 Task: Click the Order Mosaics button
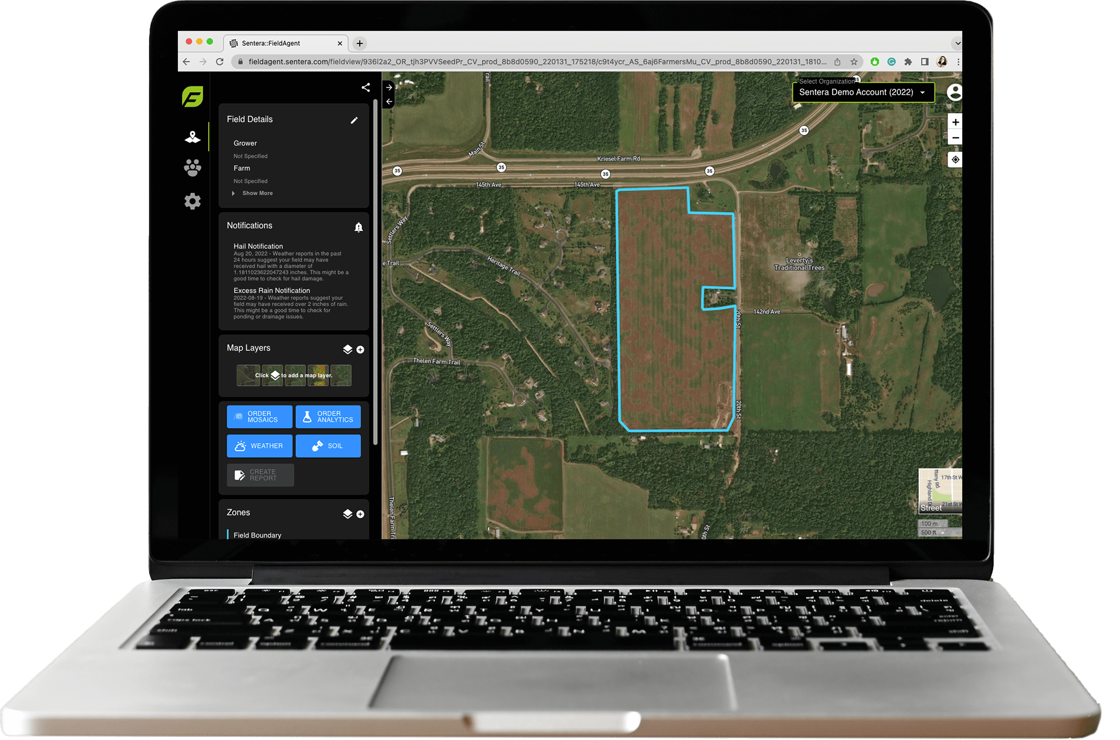[259, 417]
